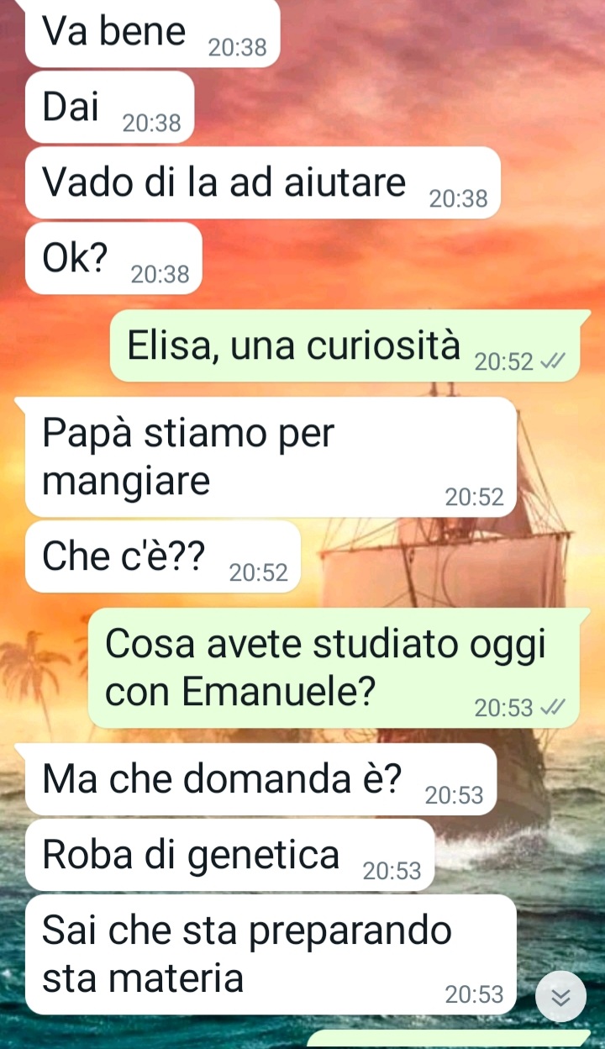
Task: Select 'Sai che sta preparando sta materia' message
Action: [x=271, y=955]
